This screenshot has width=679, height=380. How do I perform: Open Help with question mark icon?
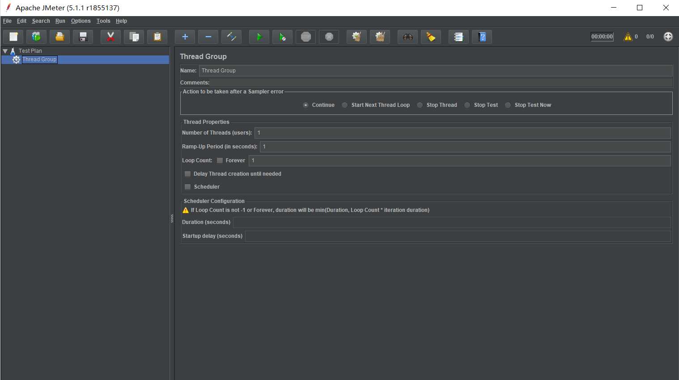pyautogui.click(x=482, y=37)
